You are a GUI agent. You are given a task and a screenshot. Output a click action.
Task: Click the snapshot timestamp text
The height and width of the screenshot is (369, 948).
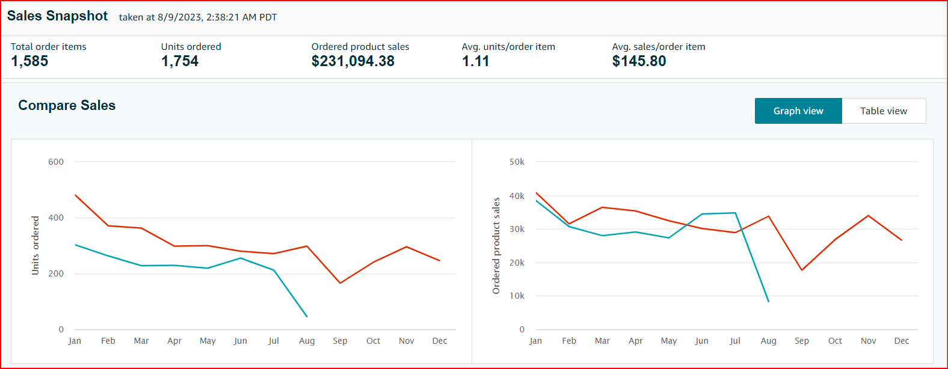[198, 17]
